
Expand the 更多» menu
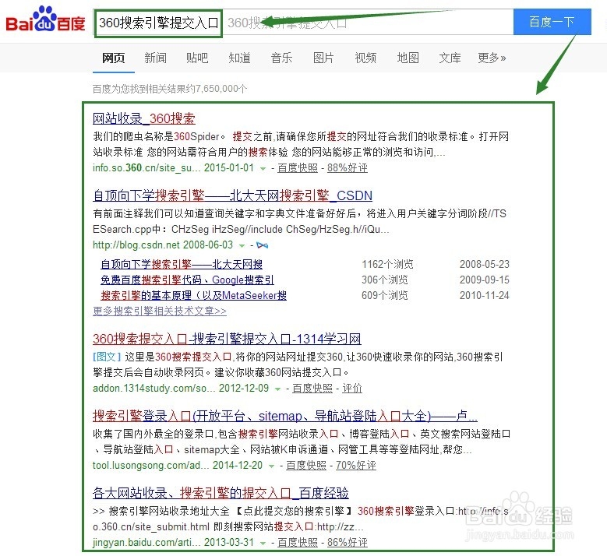point(492,58)
